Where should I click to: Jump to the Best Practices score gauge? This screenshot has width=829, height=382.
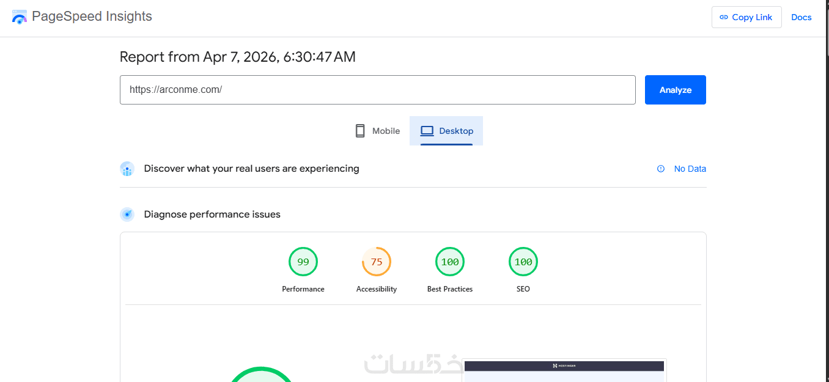pyautogui.click(x=450, y=262)
